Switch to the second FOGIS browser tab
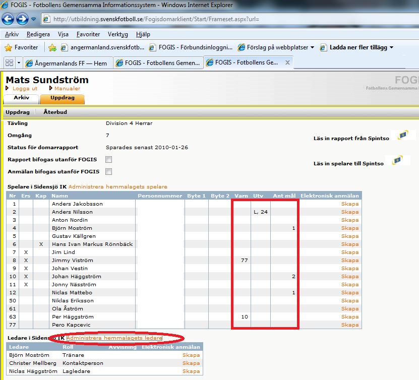 [x=158, y=63]
